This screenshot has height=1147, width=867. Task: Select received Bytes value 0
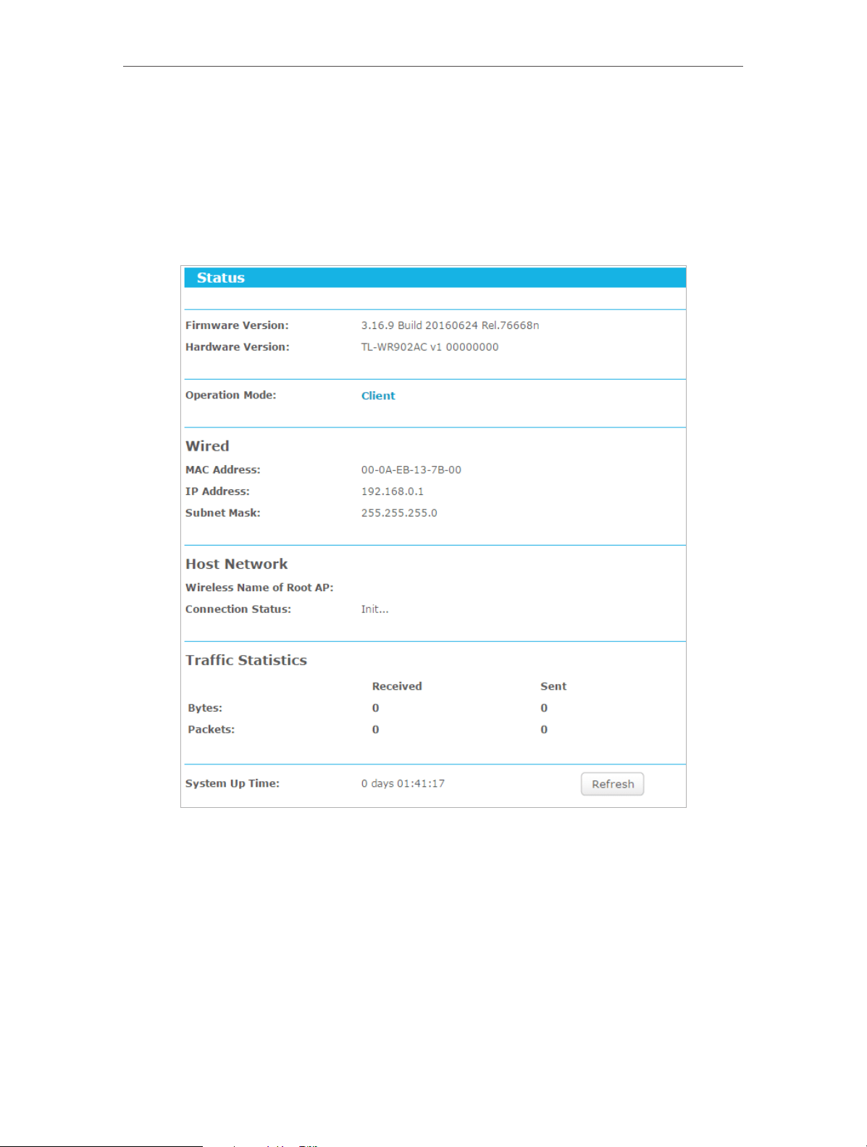(376, 708)
